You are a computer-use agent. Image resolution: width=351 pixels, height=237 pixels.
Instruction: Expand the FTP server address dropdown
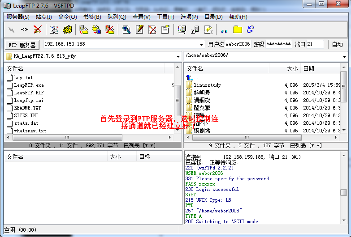tap(201, 44)
